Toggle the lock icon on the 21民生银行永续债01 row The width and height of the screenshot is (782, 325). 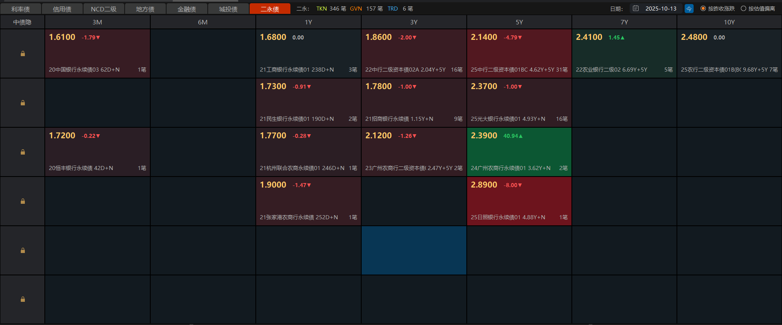pos(23,103)
